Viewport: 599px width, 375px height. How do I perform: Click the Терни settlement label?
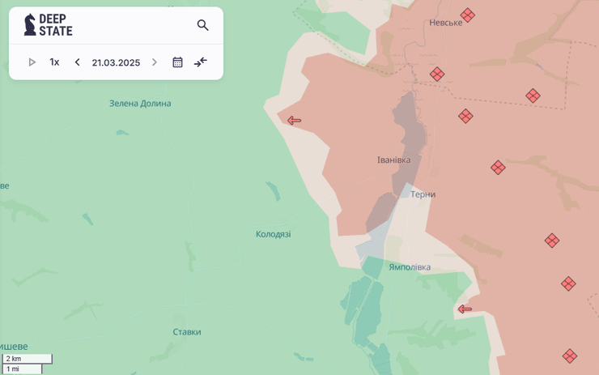coord(423,194)
